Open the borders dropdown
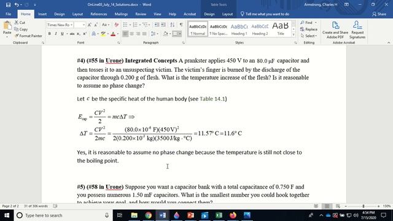 [x=180, y=34]
